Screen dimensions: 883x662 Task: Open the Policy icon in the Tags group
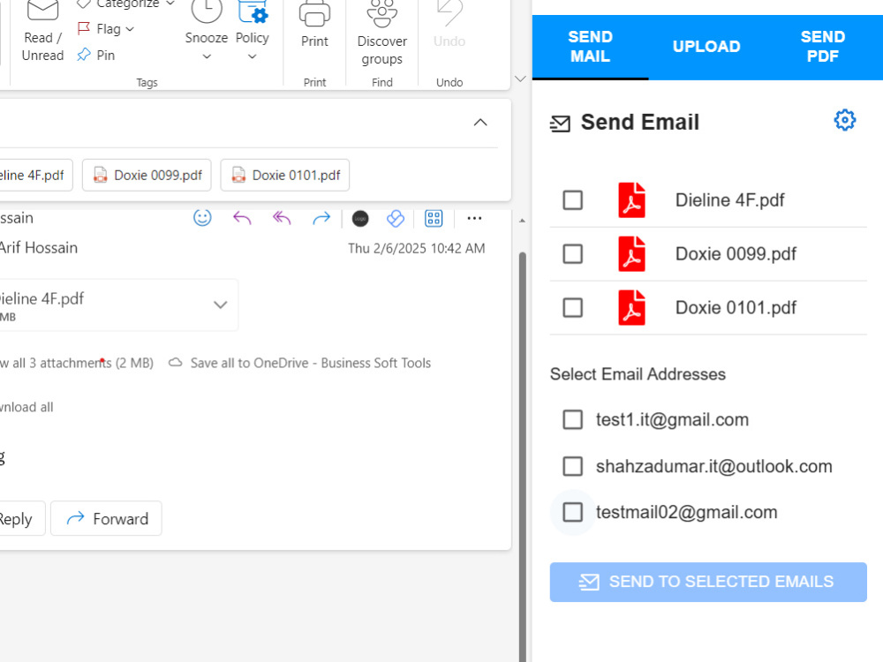(x=253, y=11)
